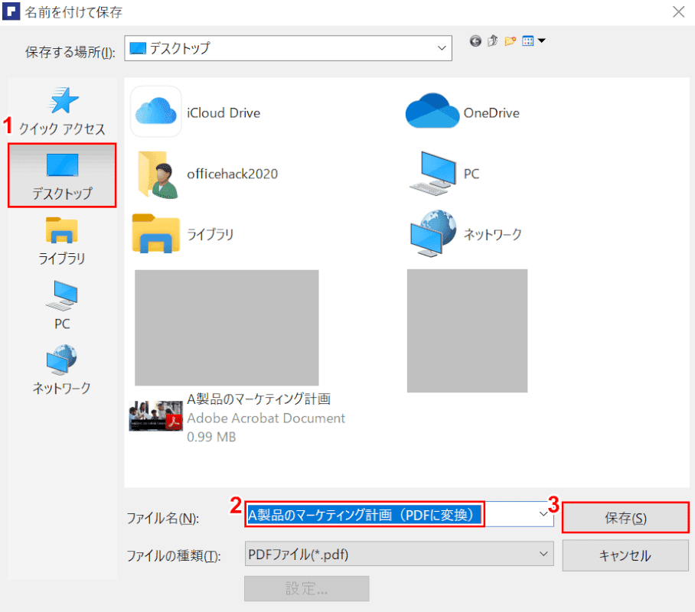Click the A製品のマーケティング計画 file name
The image size is (695, 612).
click(259, 399)
